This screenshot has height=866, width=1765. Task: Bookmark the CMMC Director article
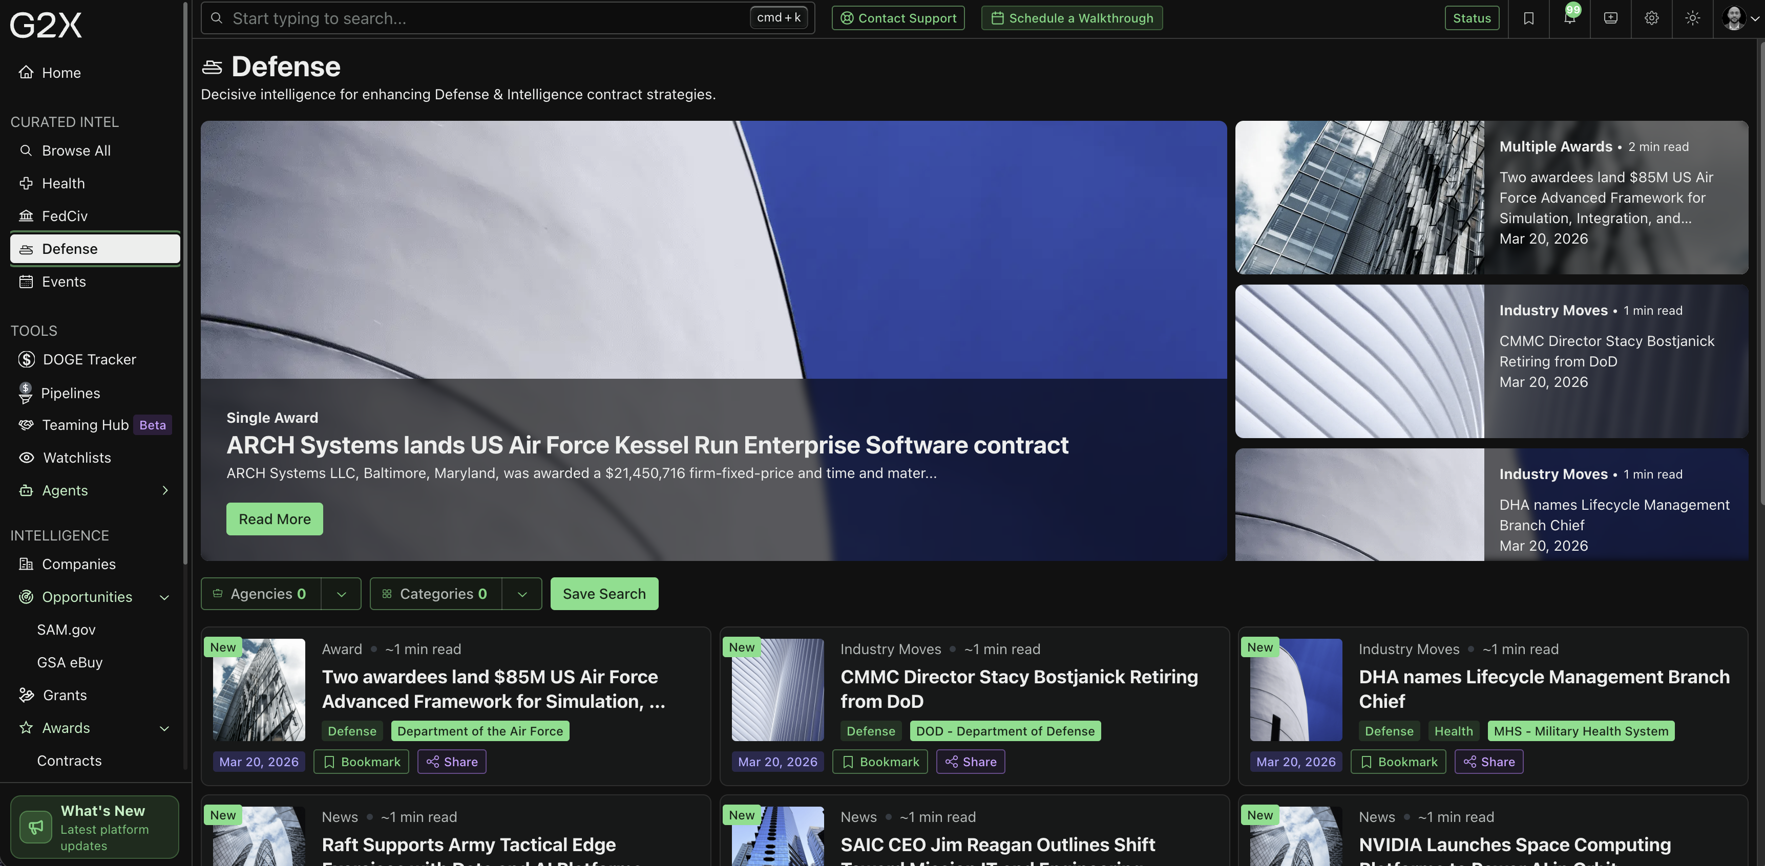tap(880, 763)
